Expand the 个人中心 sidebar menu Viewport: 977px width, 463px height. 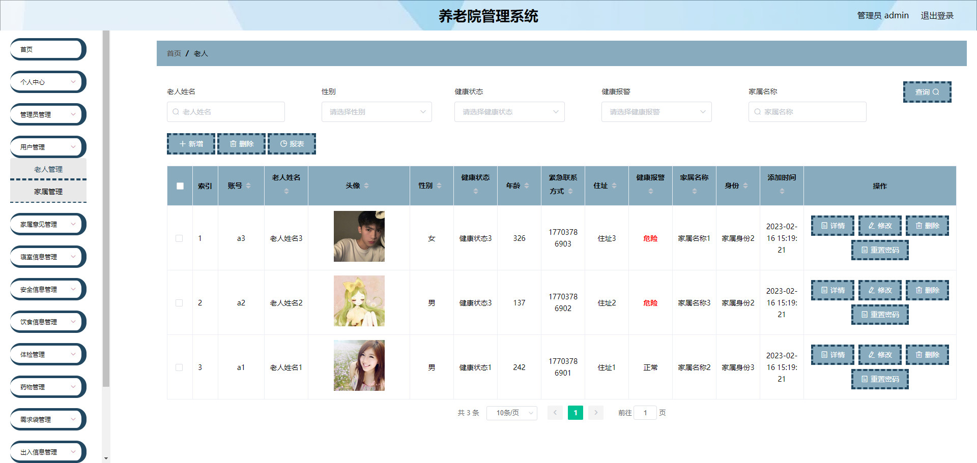pyautogui.click(x=48, y=82)
